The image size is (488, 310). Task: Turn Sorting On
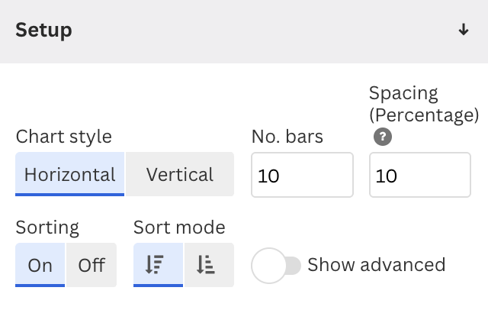coord(40,265)
